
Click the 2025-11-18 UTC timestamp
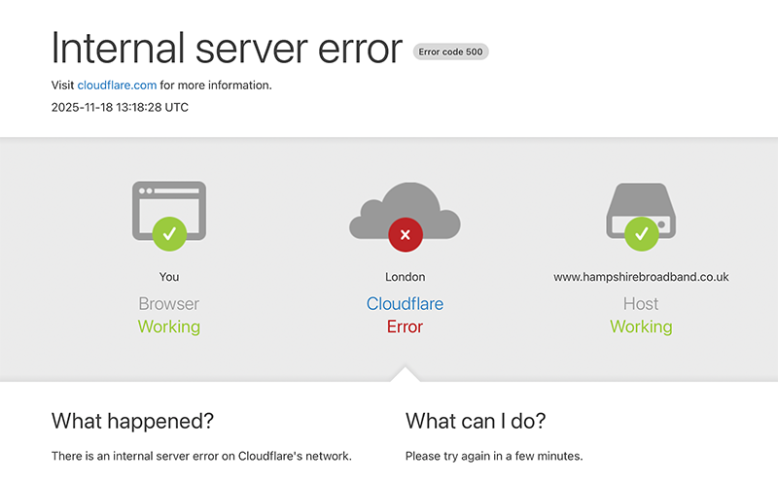[120, 107]
